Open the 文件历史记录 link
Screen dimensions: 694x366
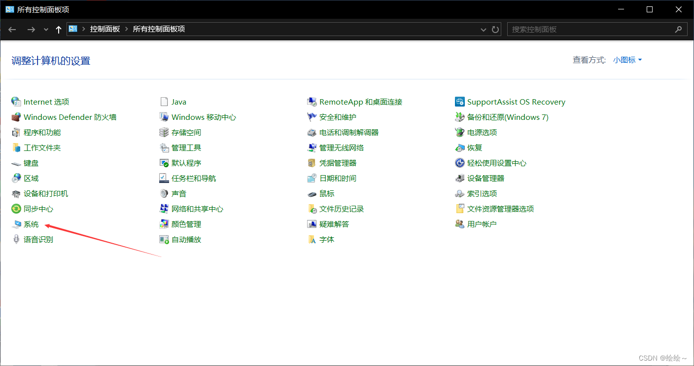(x=342, y=209)
